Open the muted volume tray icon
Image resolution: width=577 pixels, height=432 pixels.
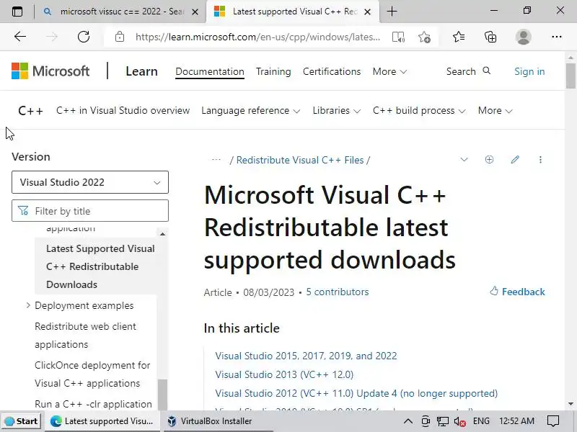(460, 421)
